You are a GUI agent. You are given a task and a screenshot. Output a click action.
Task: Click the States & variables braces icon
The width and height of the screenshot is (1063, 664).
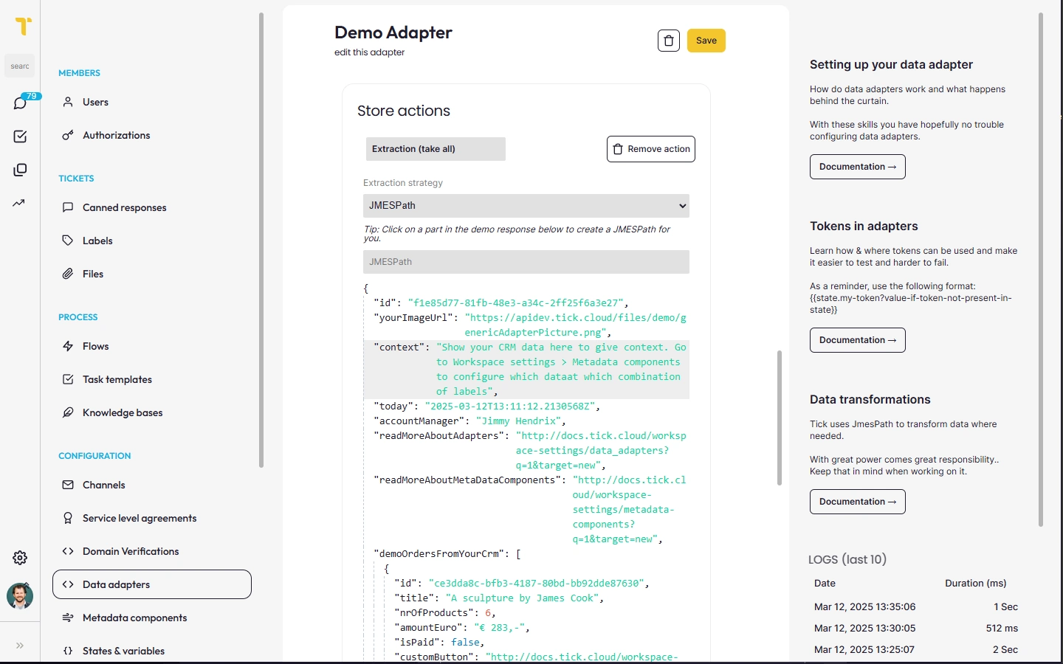pyautogui.click(x=68, y=651)
